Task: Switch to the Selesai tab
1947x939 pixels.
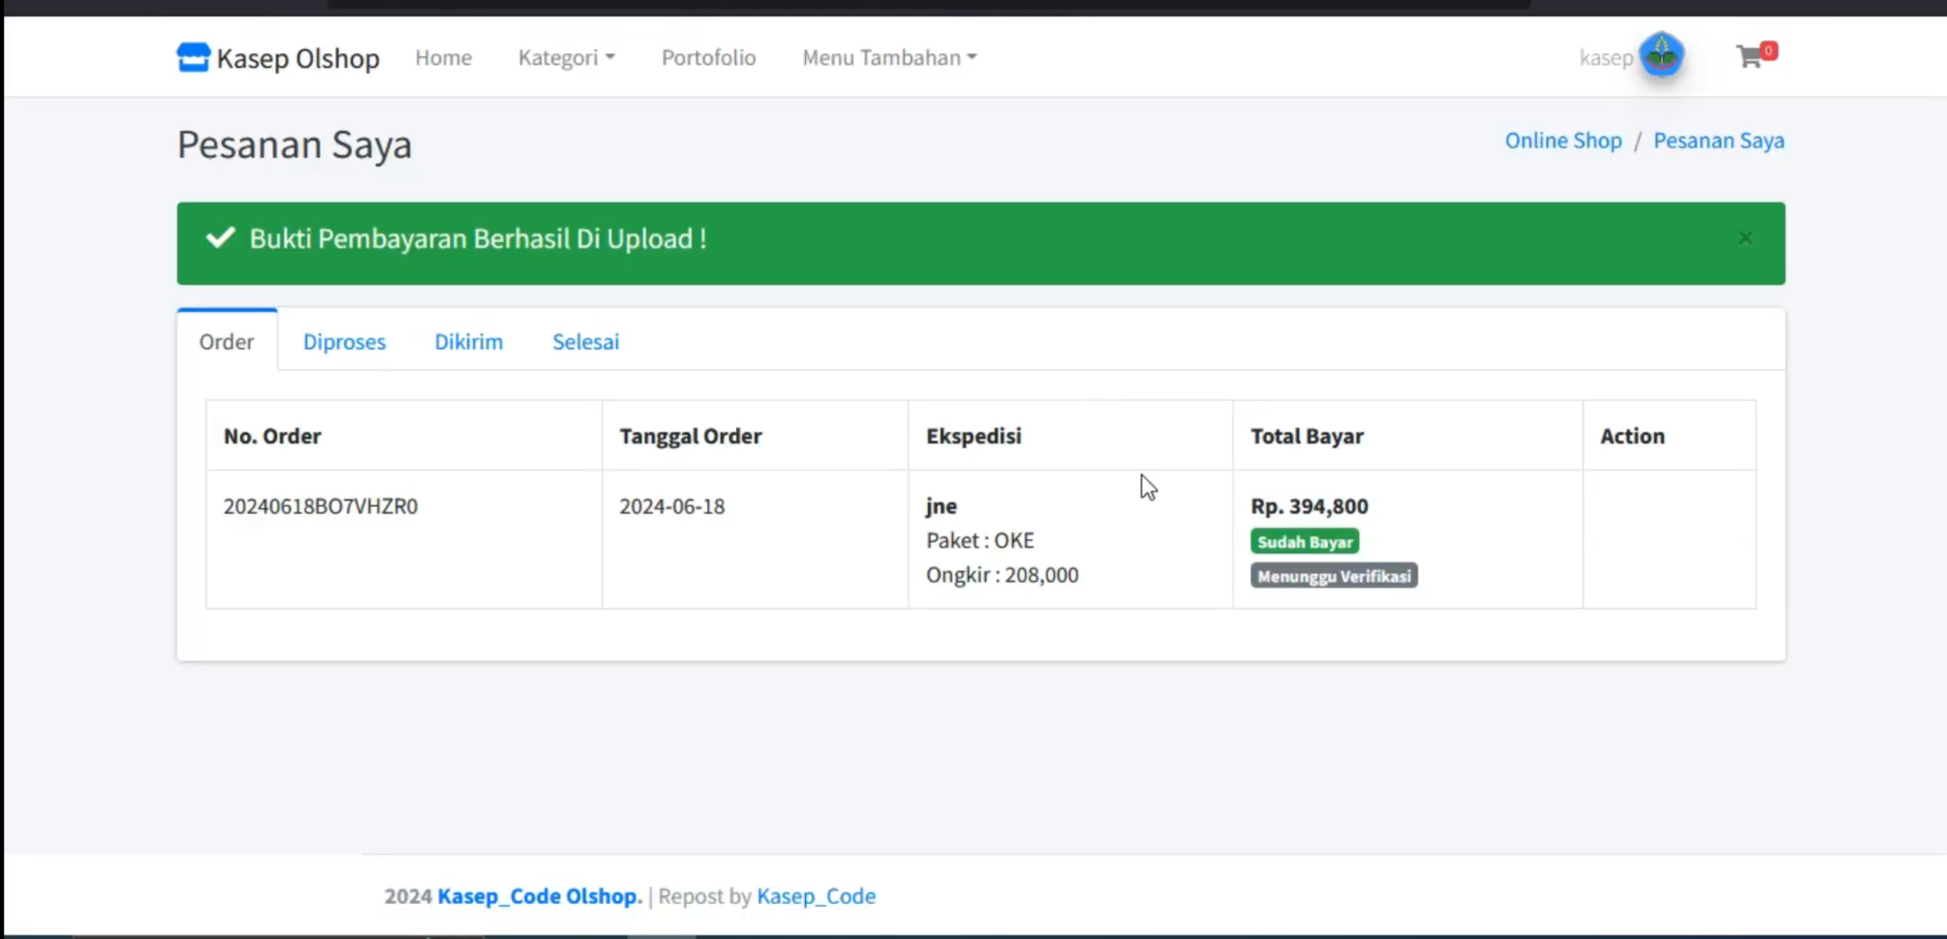Action: click(x=585, y=342)
